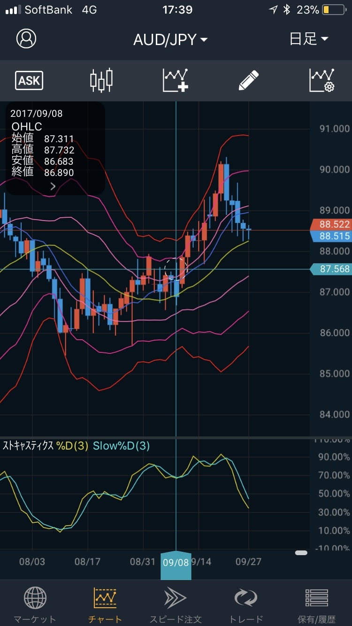The height and width of the screenshot is (626, 352).
Task: Tap the ストキャスティクス indicator label
Action: point(29,446)
